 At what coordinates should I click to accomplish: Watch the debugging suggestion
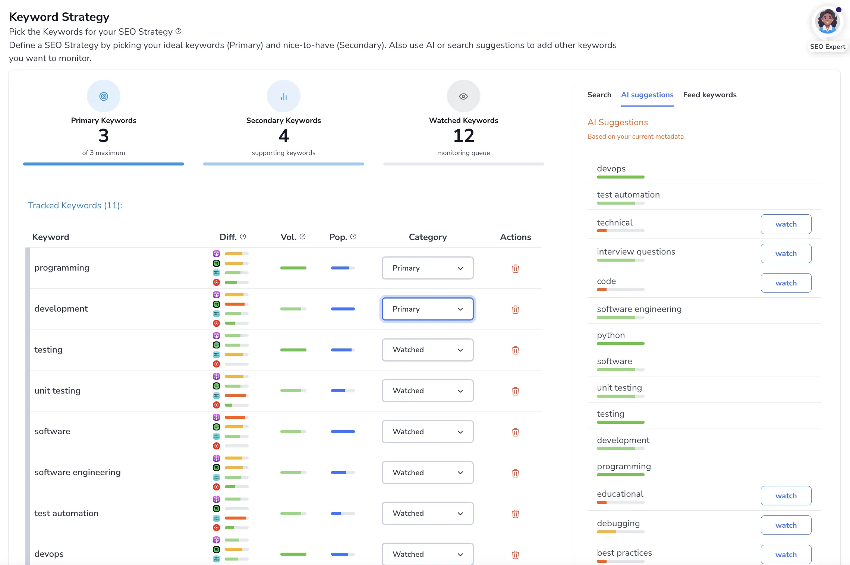click(786, 525)
